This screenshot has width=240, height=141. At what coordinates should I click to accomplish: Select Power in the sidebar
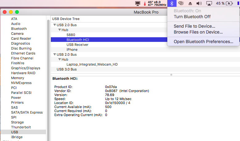pos(16,98)
